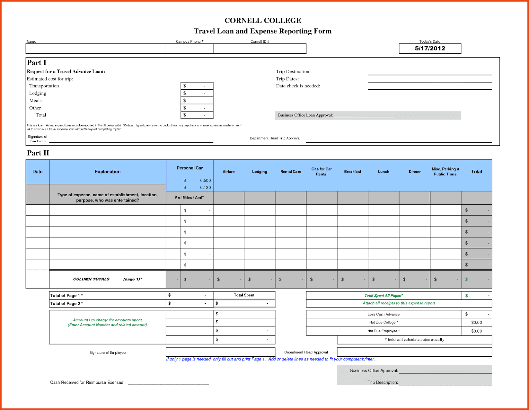Click the Name input field
This screenshot has height=410, width=529.
[96, 49]
